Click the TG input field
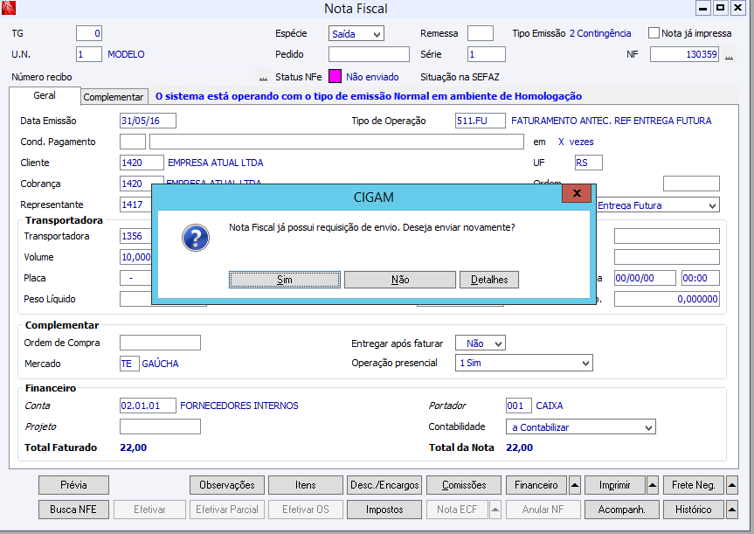The width and height of the screenshot is (754, 534). [89, 33]
